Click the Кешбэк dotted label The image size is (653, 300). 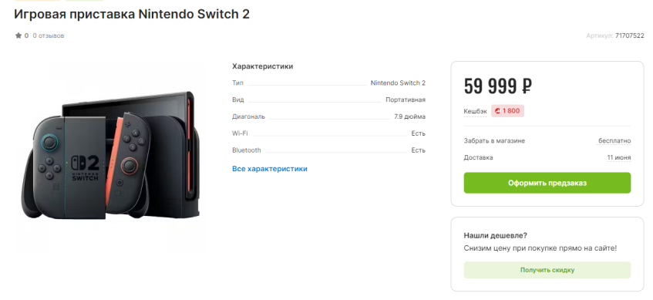[x=475, y=111]
